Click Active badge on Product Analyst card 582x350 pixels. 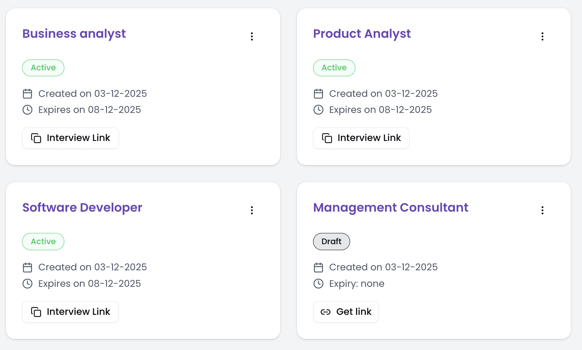(334, 68)
